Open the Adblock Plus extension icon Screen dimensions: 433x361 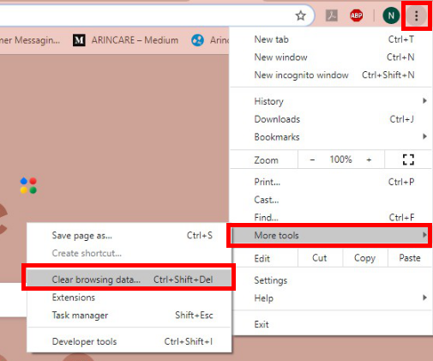[x=357, y=15]
